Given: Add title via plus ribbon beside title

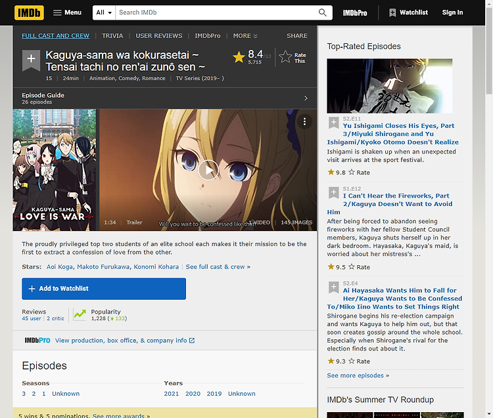Looking at the screenshot, I should click(31, 59).
